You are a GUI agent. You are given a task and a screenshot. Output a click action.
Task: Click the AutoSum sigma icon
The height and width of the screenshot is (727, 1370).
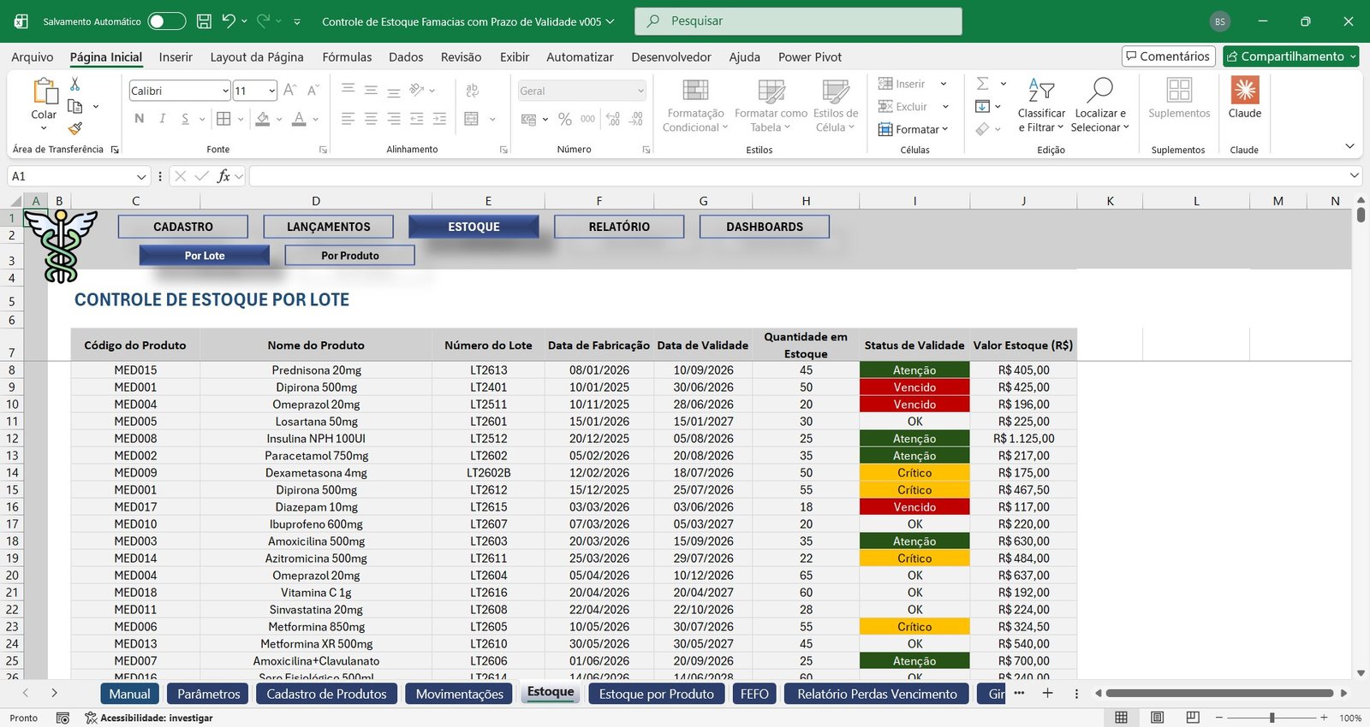(983, 83)
